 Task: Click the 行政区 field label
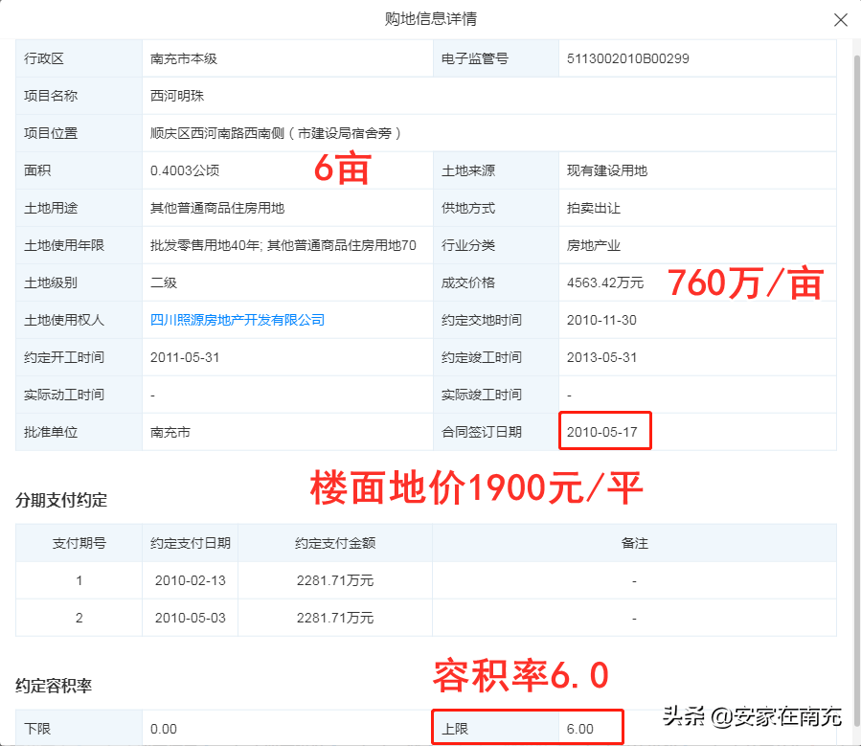[x=43, y=58]
